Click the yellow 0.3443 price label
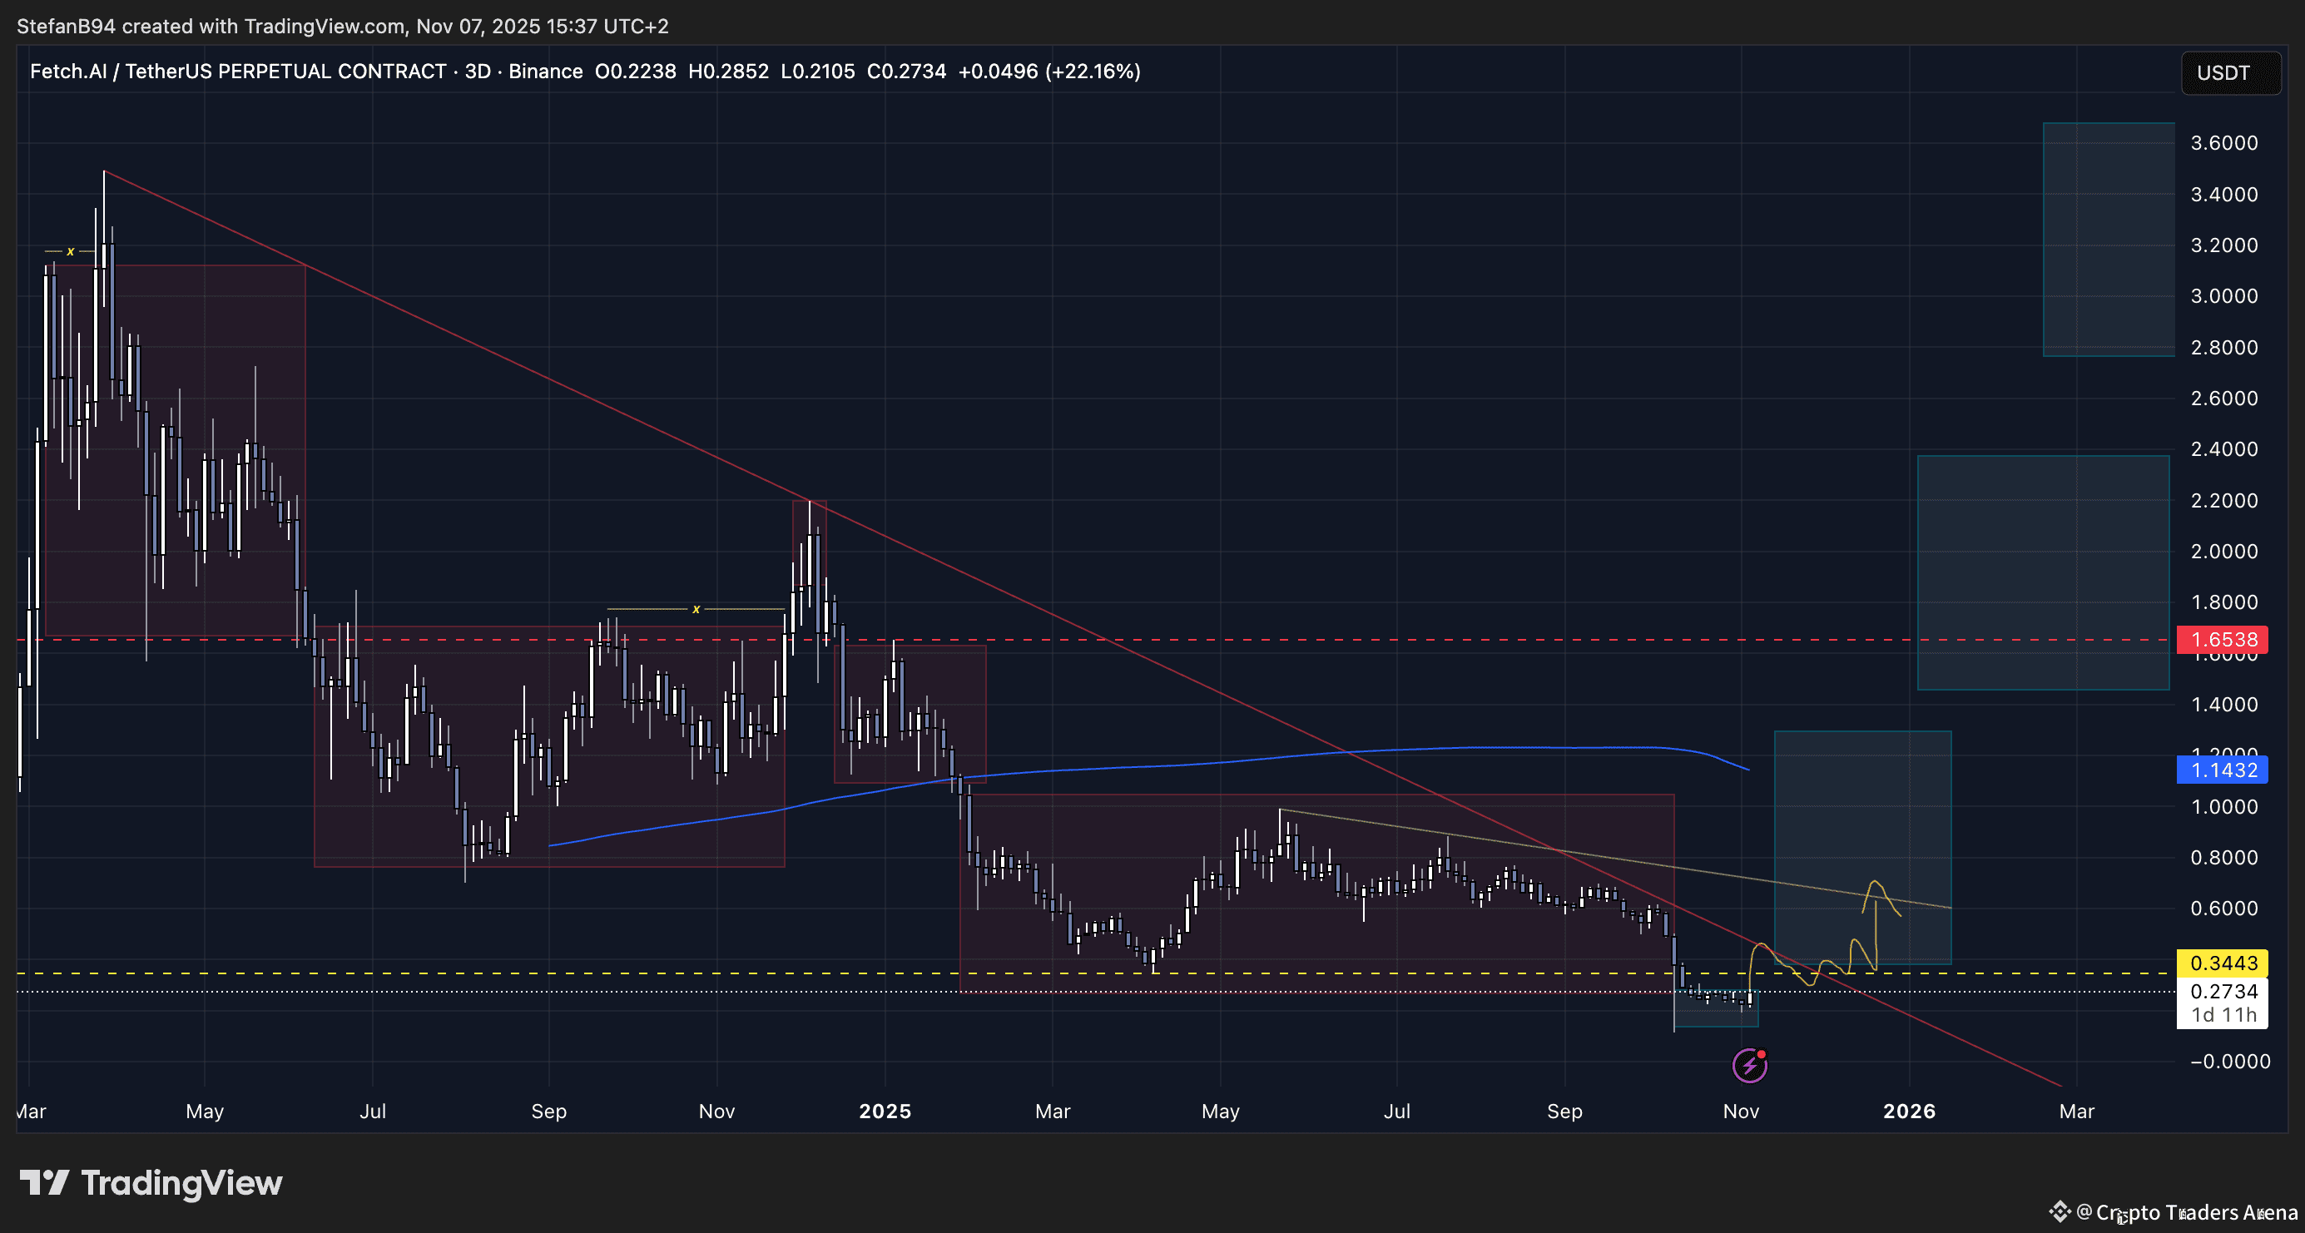This screenshot has height=1233, width=2305. point(2223,963)
